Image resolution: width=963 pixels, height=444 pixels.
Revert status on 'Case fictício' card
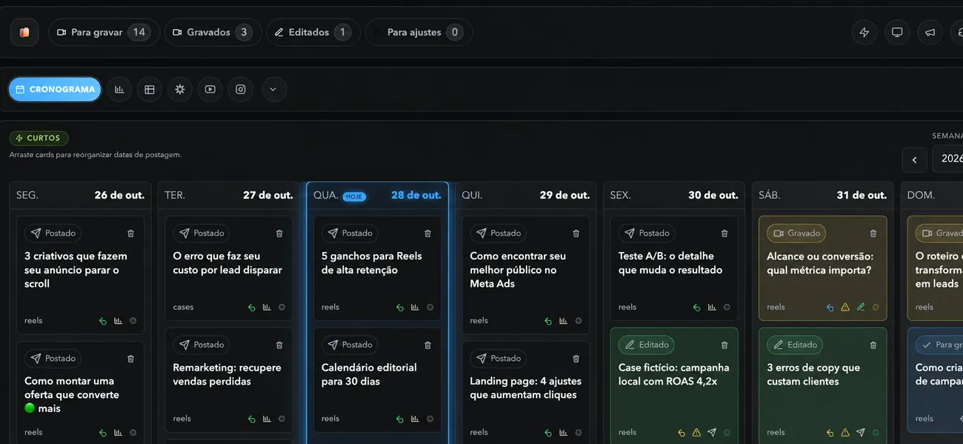click(682, 433)
